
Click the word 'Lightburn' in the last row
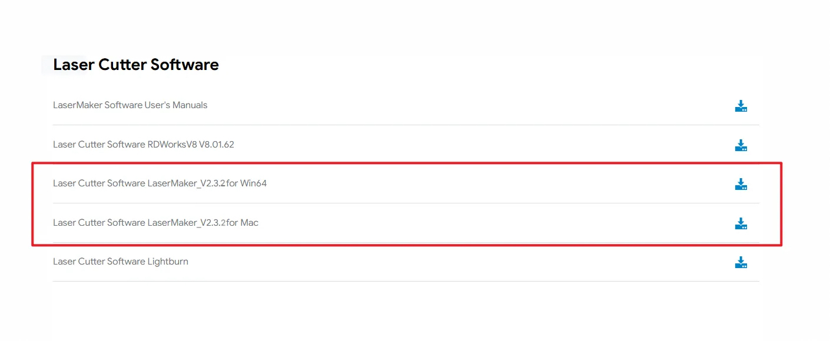(x=168, y=262)
